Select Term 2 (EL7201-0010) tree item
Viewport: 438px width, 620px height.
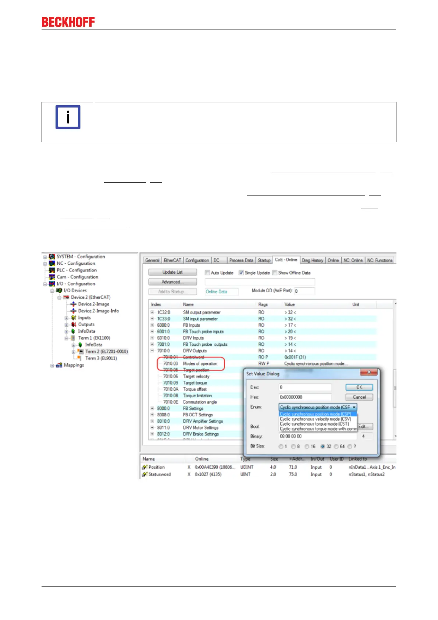click(107, 352)
